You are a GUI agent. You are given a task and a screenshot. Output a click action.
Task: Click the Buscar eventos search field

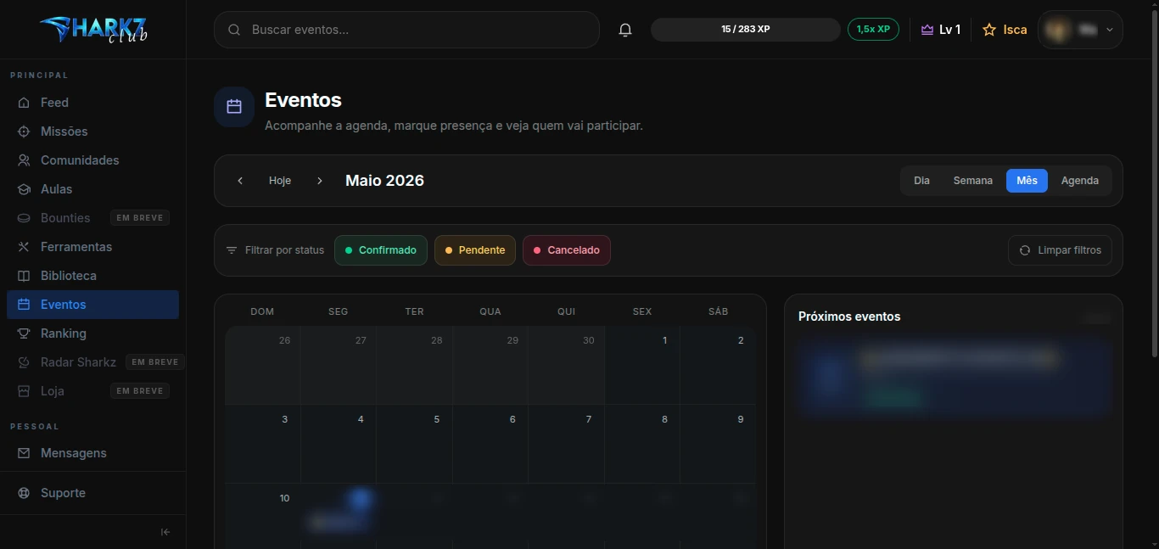click(406, 30)
